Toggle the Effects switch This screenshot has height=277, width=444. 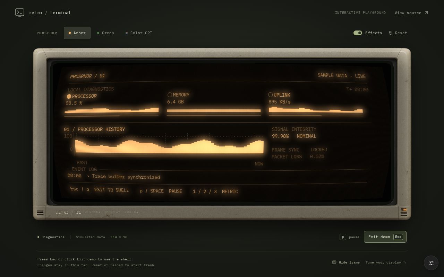tap(358, 33)
